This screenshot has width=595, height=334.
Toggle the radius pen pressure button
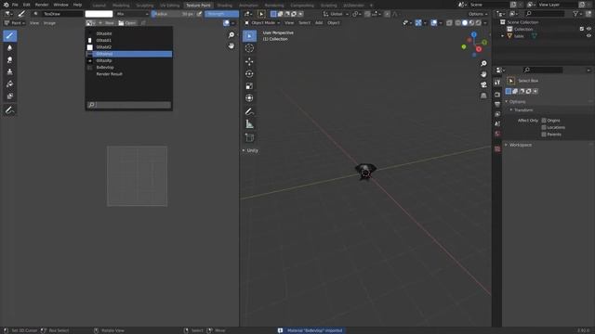(199, 14)
